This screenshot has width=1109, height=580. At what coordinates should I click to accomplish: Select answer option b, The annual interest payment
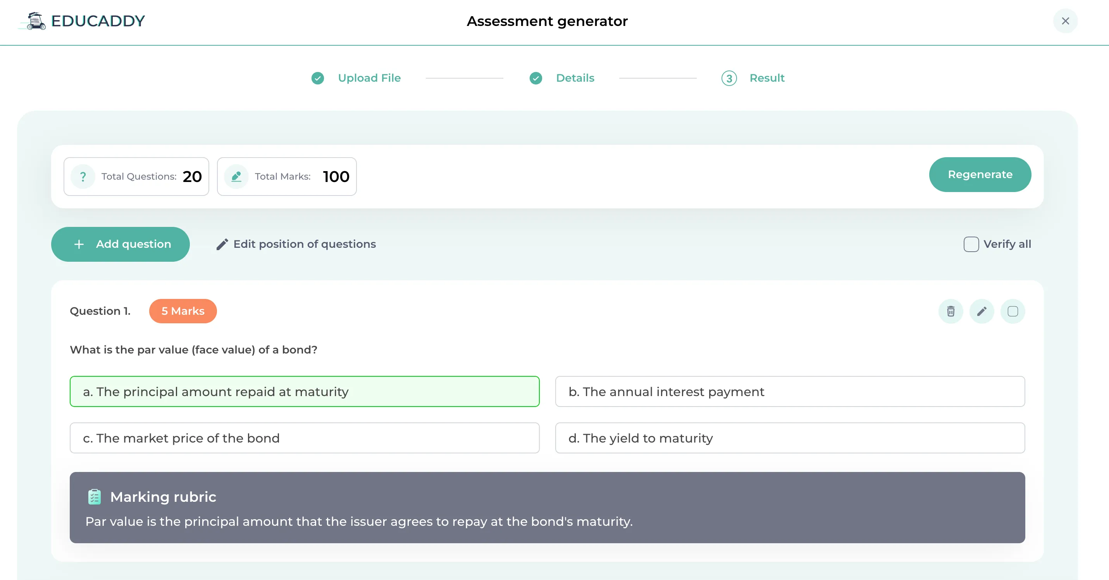click(790, 391)
